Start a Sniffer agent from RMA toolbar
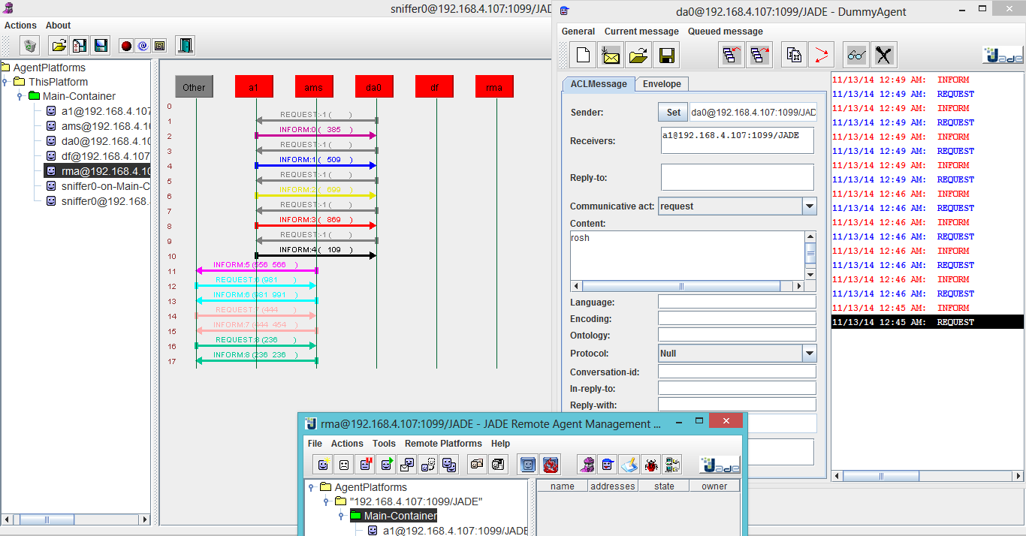Screen dimensions: 1026x536 tap(587, 465)
